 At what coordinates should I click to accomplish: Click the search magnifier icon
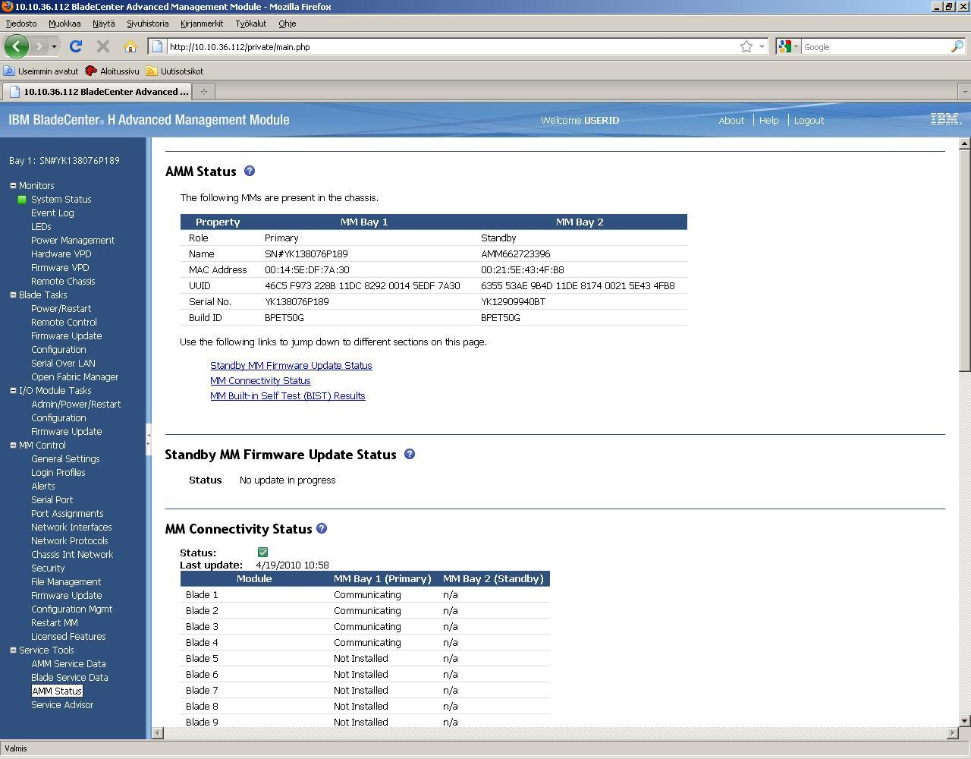957,46
